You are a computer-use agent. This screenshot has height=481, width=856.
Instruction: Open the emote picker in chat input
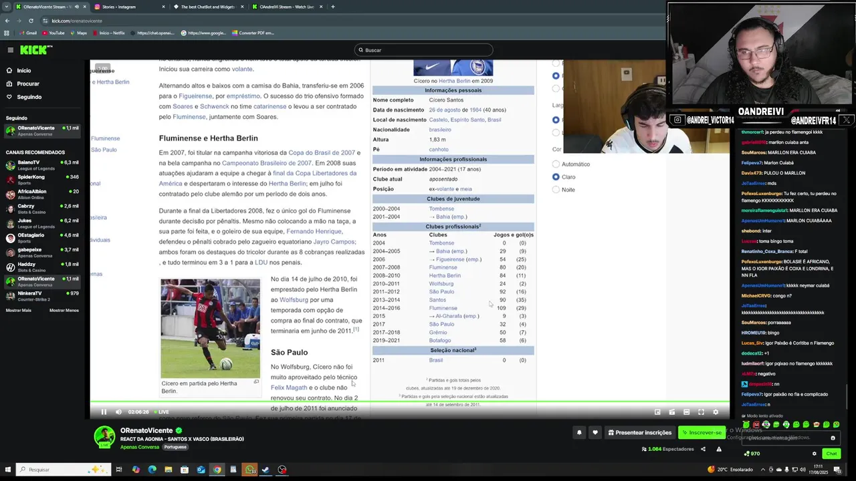[833, 438]
